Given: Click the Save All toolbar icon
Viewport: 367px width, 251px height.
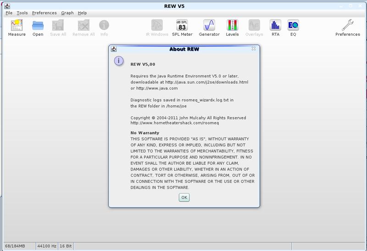Looking at the screenshot, I should click(x=58, y=28).
